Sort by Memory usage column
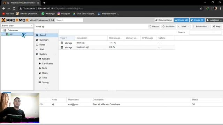 point(132,38)
